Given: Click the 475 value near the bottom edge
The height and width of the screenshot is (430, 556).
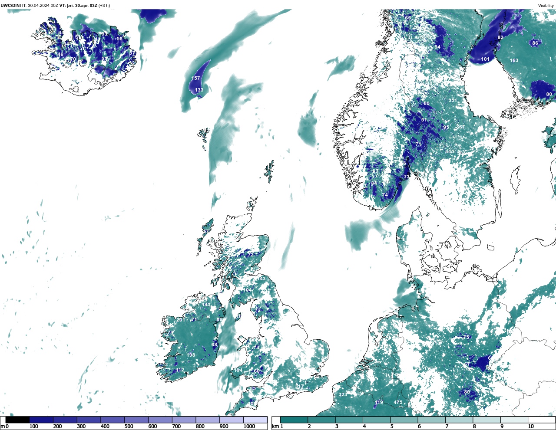Looking at the screenshot, I should pyautogui.click(x=398, y=403).
